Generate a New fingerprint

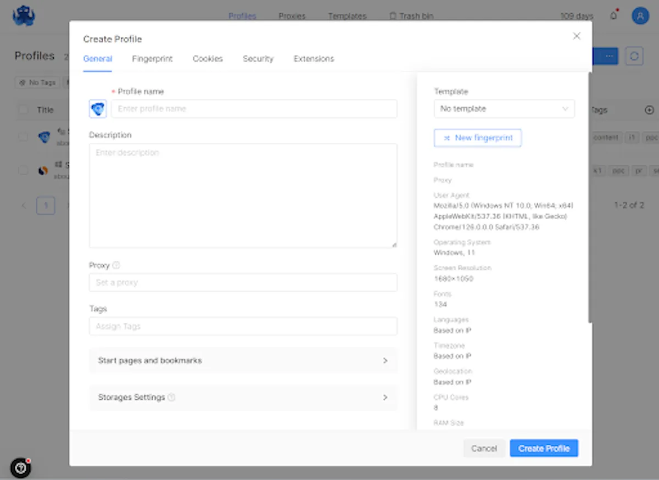(477, 138)
